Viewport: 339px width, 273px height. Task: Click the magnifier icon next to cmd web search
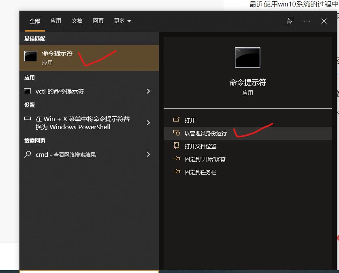coord(27,154)
